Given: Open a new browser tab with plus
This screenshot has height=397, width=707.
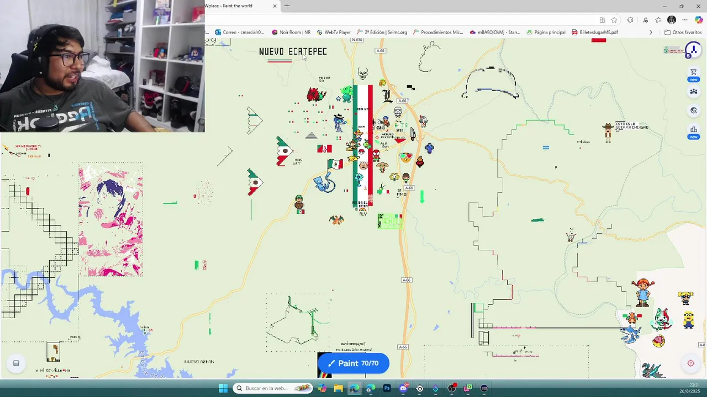Looking at the screenshot, I should [287, 6].
